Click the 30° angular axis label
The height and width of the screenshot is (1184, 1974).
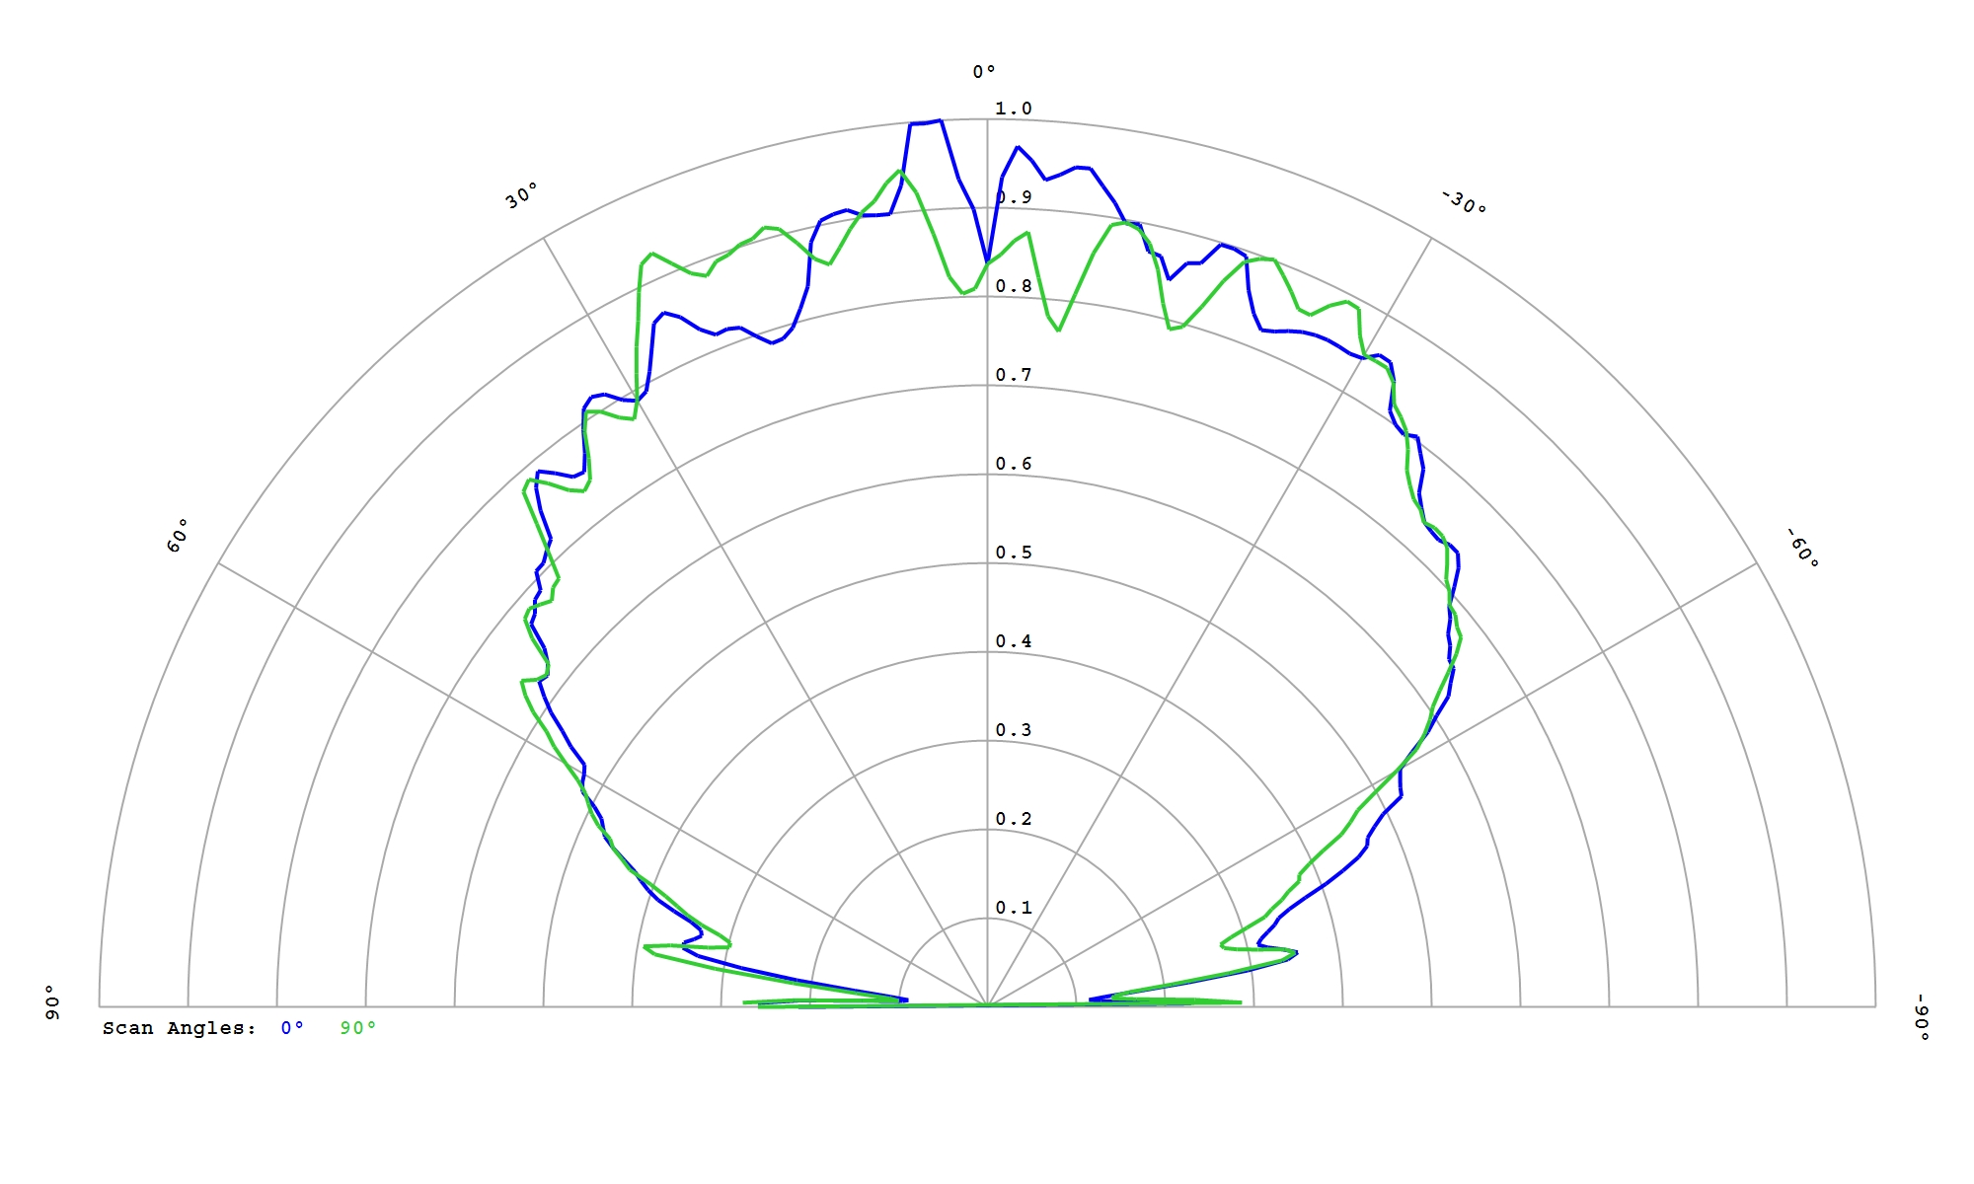click(x=522, y=195)
